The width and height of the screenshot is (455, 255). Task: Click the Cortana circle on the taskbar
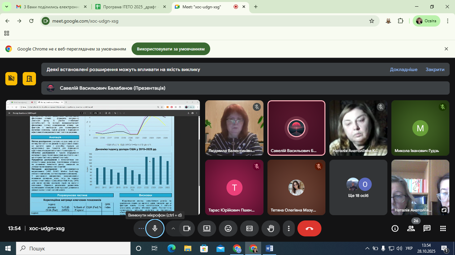coord(139,248)
